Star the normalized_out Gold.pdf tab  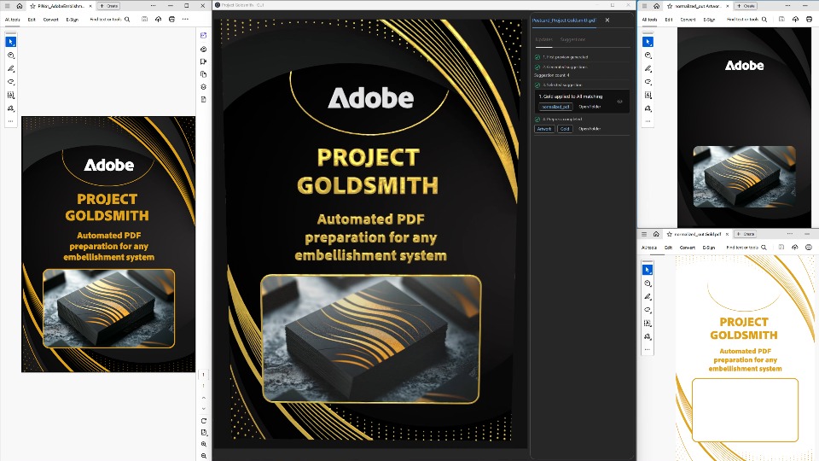[668, 233]
